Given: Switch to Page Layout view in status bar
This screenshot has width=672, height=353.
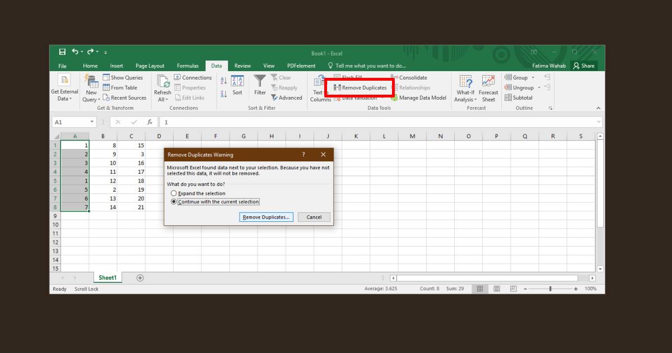Looking at the screenshot, I should tap(496, 289).
